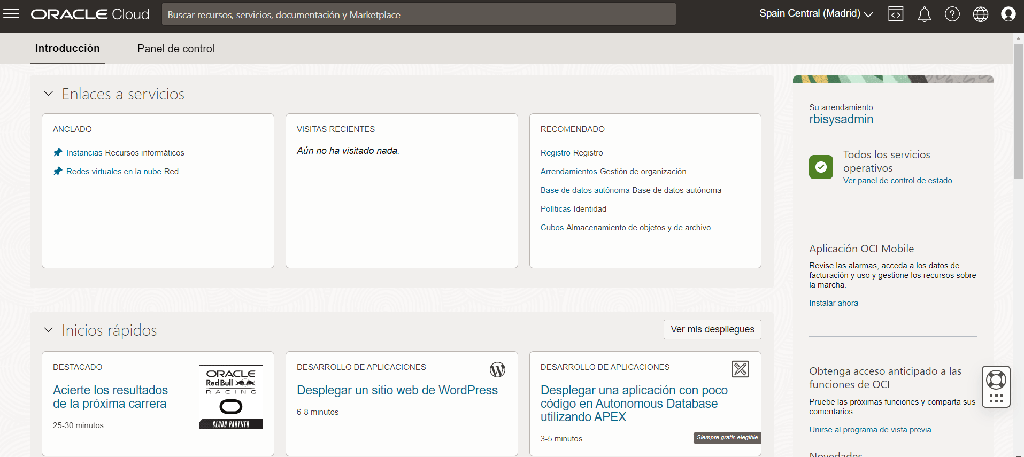Open the Cloud Shell developer tools icon
The image size is (1024, 457).
tap(896, 14)
